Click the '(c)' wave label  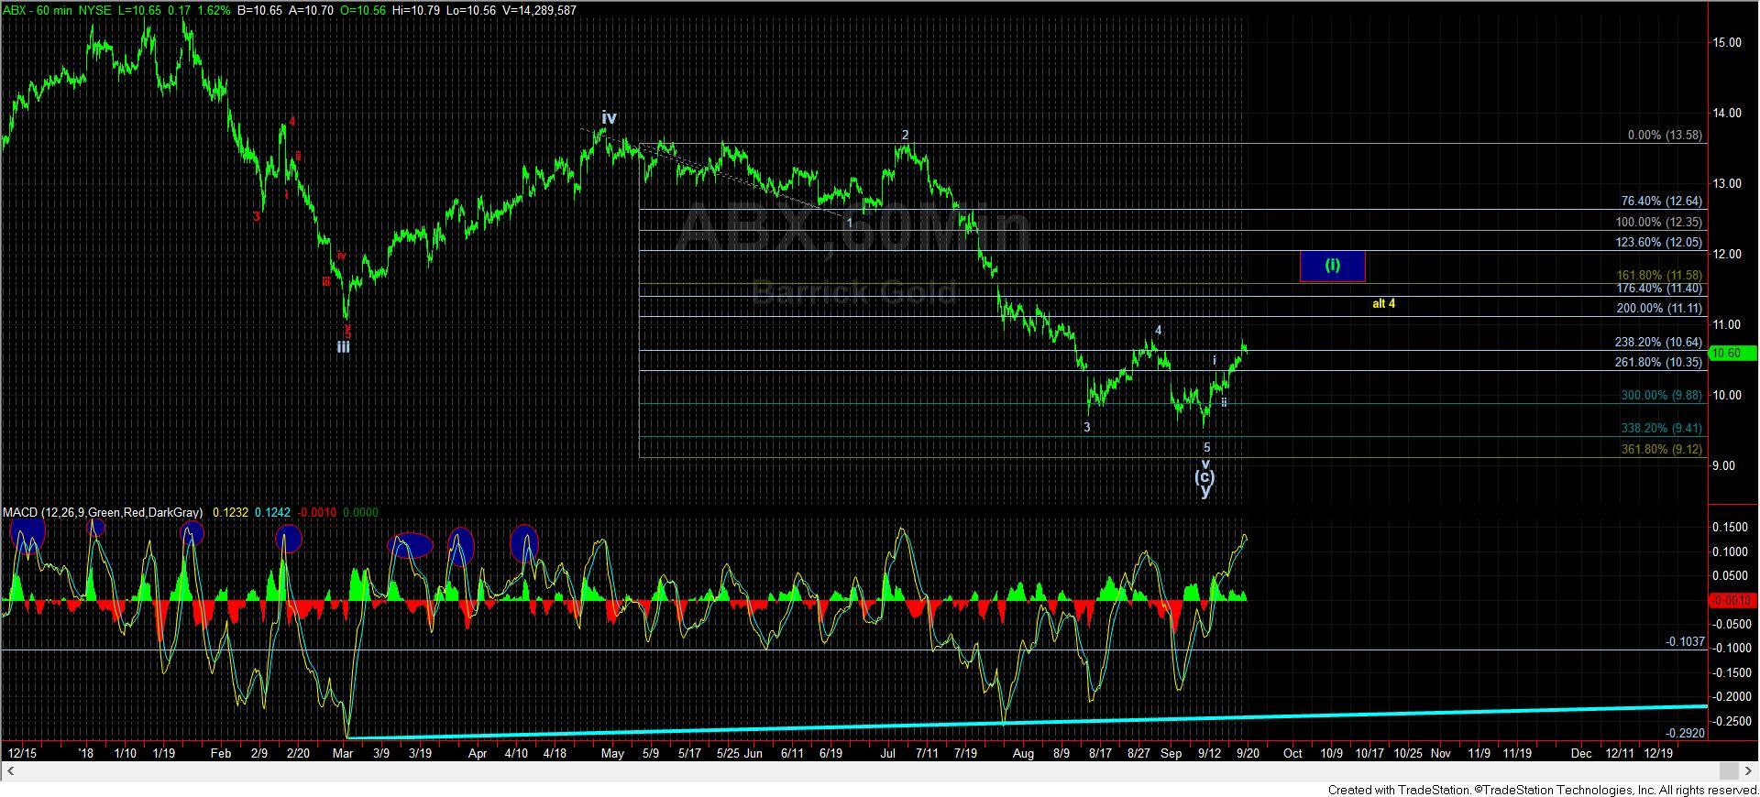click(x=1204, y=476)
